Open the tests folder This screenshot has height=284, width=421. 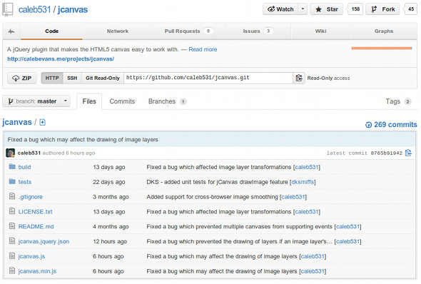pyautogui.click(x=25, y=182)
